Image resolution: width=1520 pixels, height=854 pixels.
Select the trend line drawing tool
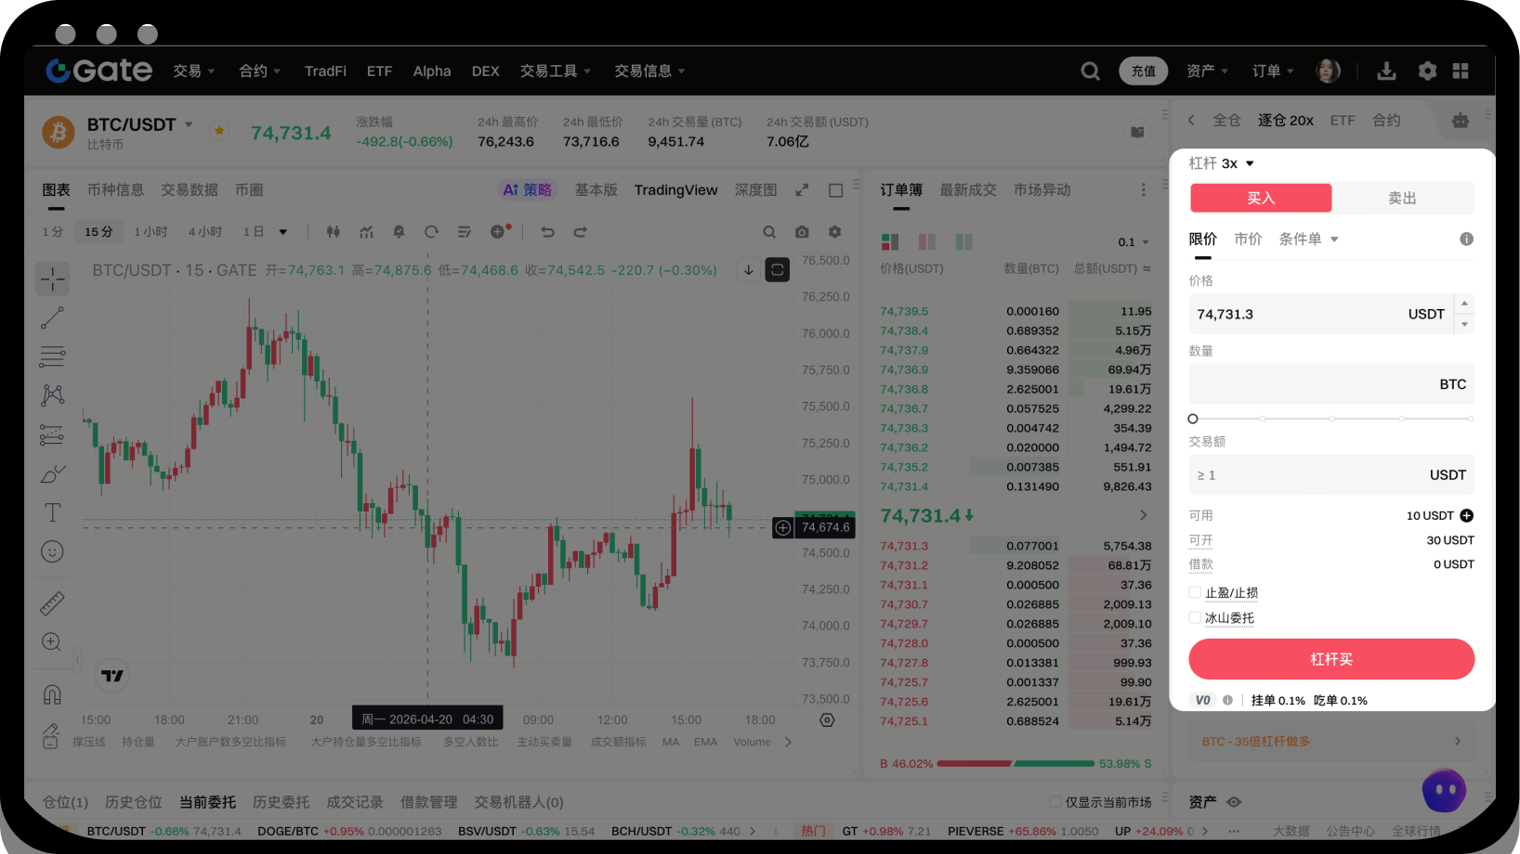pos(52,318)
